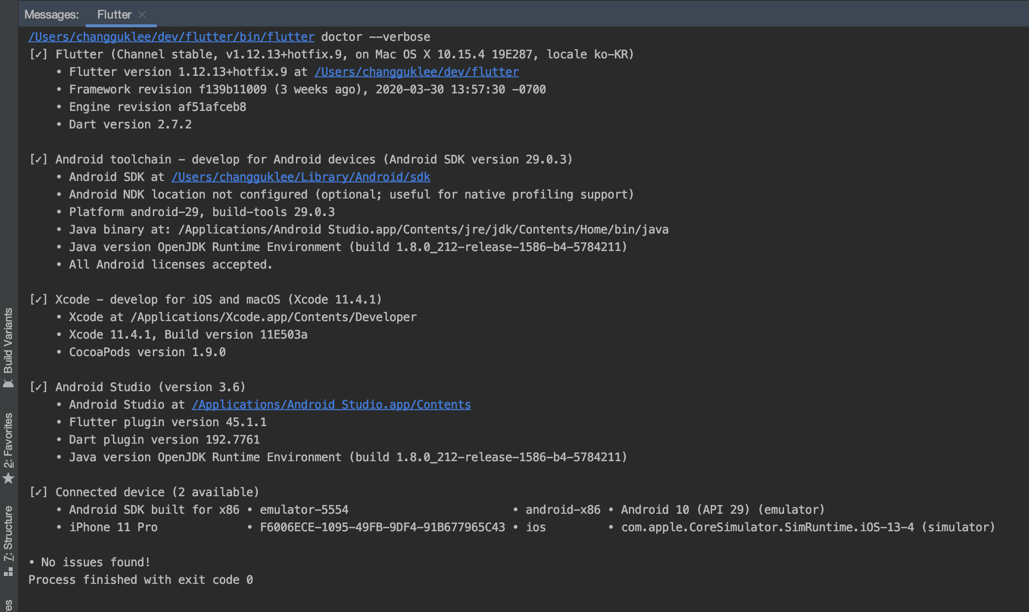Click the 'Process finished with exit code 0' line

click(140, 580)
